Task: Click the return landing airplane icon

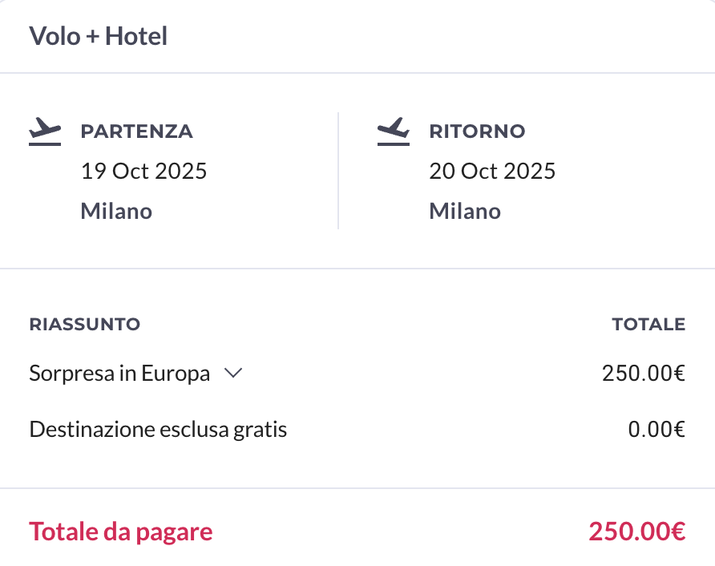Action: [x=393, y=131]
